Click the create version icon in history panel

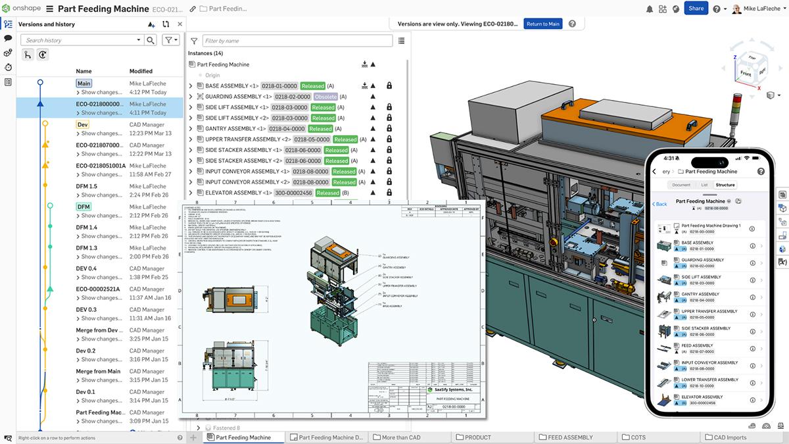(x=151, y=24)
